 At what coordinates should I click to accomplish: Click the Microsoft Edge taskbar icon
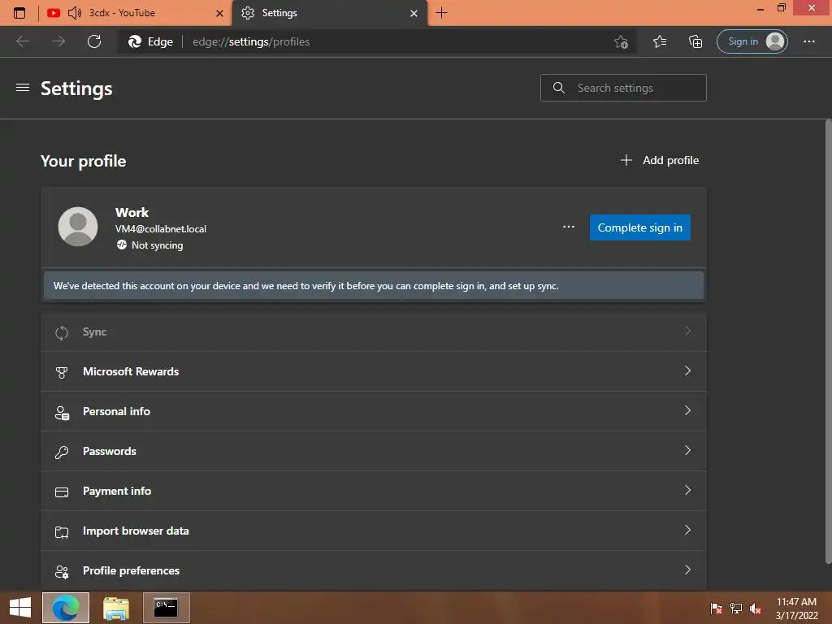[x=66, y=608]
